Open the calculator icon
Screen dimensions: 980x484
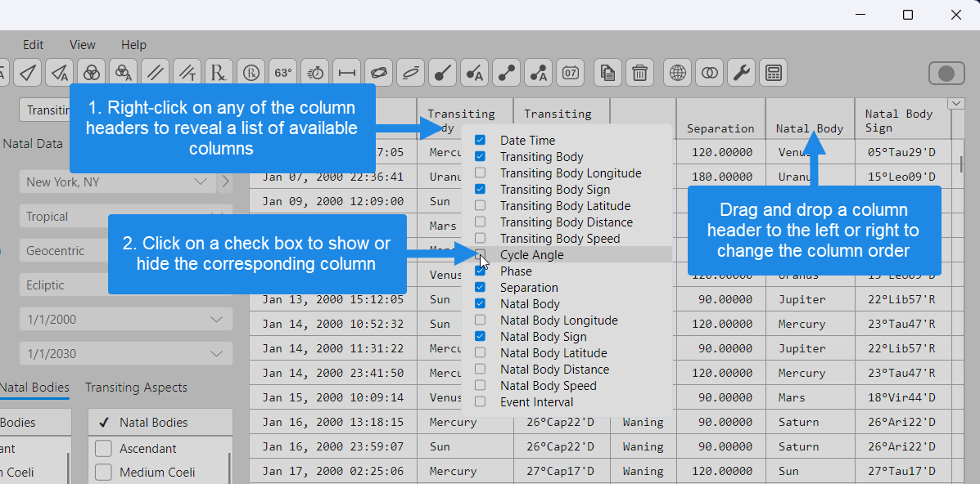click(773, 73)
